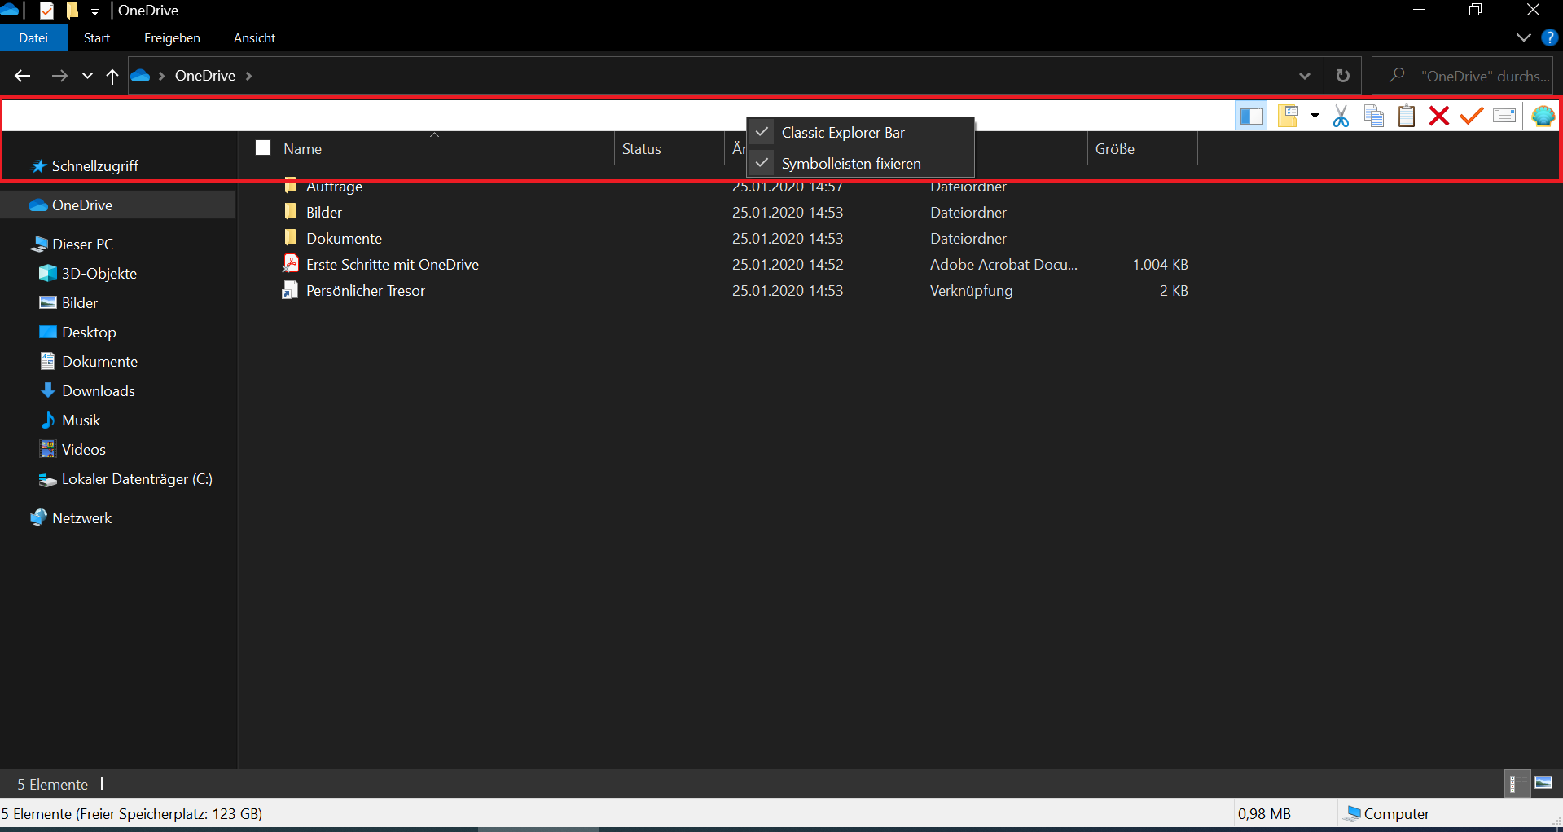The height and width of the screenshot is (832, 1563).
Task: Click OneDrive cloud icon in title bar
Action: [x=9, y=10]
